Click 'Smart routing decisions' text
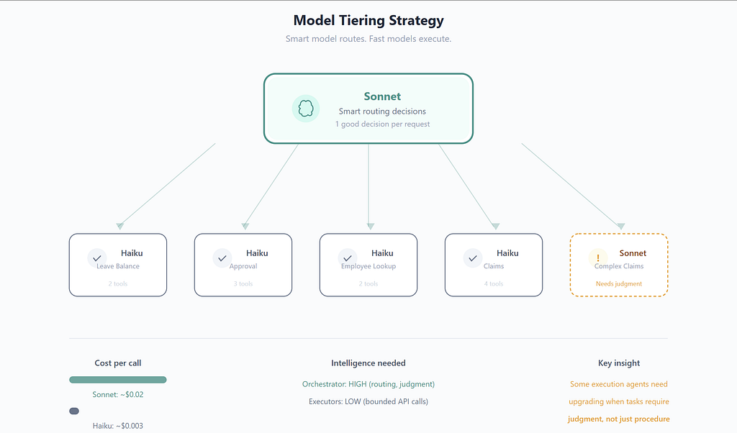Screen dimensions: 737x433 coord(382,111)
